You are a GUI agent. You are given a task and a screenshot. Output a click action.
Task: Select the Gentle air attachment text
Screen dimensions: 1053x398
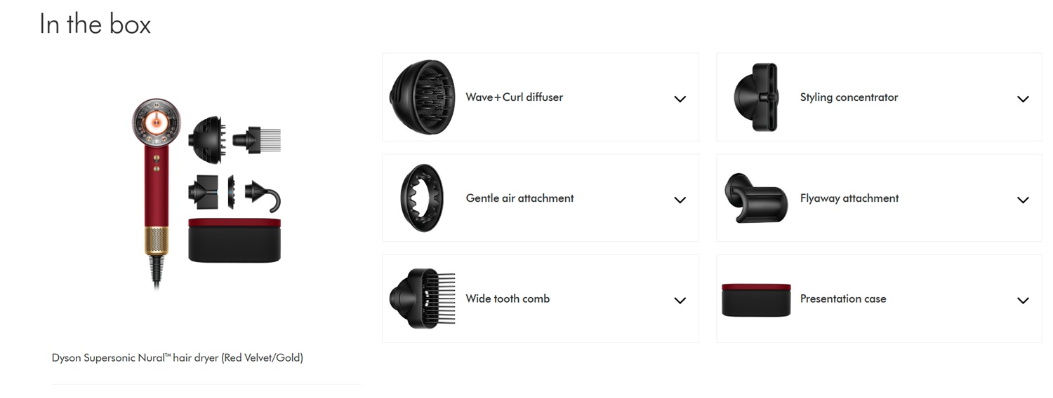click(x=520, y=198)
